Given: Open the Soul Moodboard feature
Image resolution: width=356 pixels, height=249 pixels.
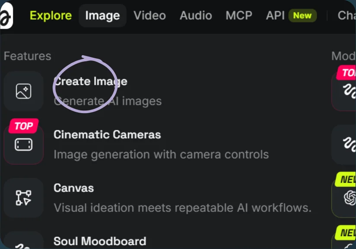Looking at the screenshot, I should (x=100, y=241).
